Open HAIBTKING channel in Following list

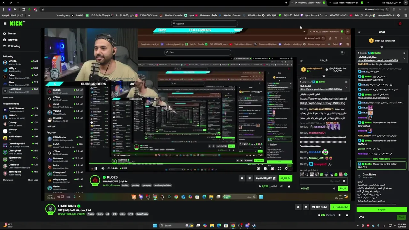pyautogui.click(x=20, y=90)
